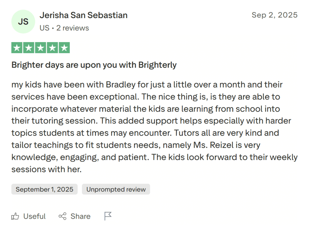Click the JS avatar circle
Screen dimensions: 315x238
(23, 21)
